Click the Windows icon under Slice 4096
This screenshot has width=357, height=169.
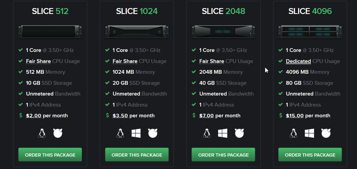[x=309, y=133]
